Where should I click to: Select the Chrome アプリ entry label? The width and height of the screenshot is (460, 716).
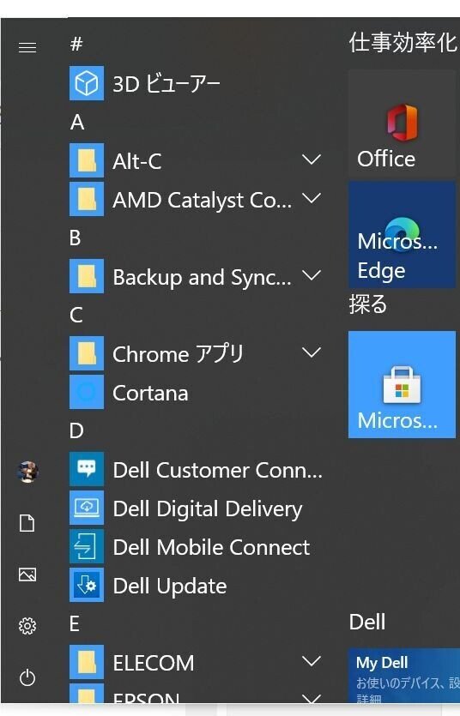click(179, 354)
